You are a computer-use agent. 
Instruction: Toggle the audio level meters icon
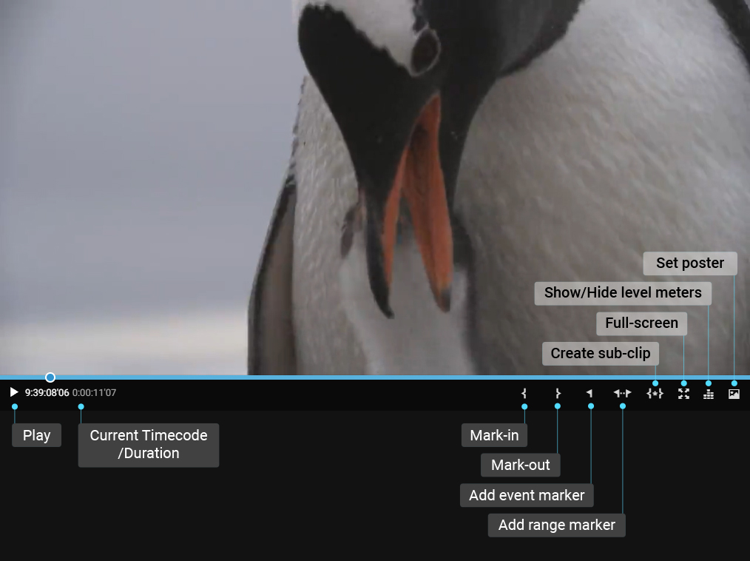click(709, 394)
